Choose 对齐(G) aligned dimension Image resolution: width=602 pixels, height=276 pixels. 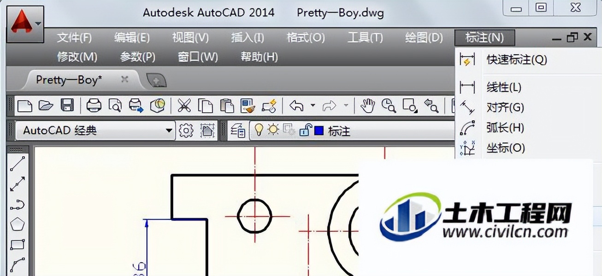coord(528,108)
